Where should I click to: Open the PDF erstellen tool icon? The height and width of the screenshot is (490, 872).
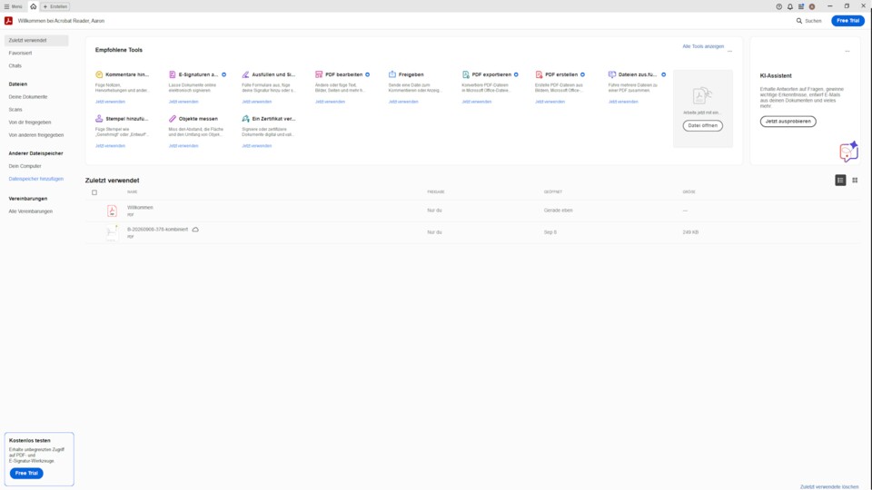(x=539, y=74)
